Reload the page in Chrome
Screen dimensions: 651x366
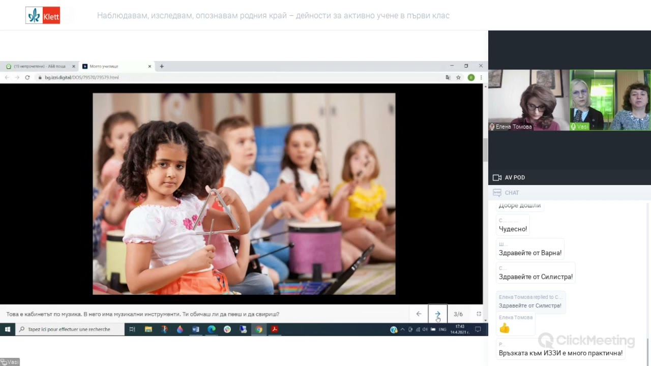(27, 77)
